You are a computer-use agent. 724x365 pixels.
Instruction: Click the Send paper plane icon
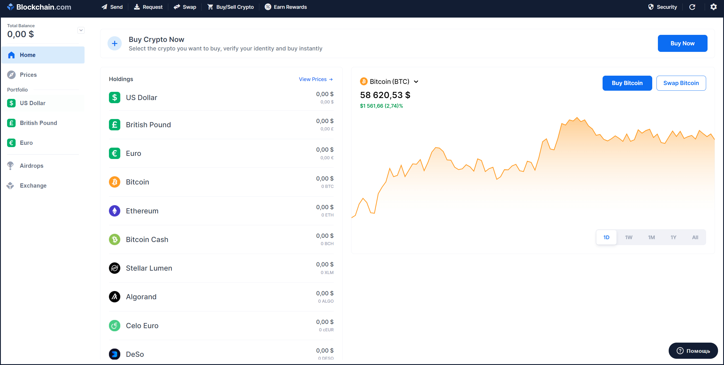point(104,7)
